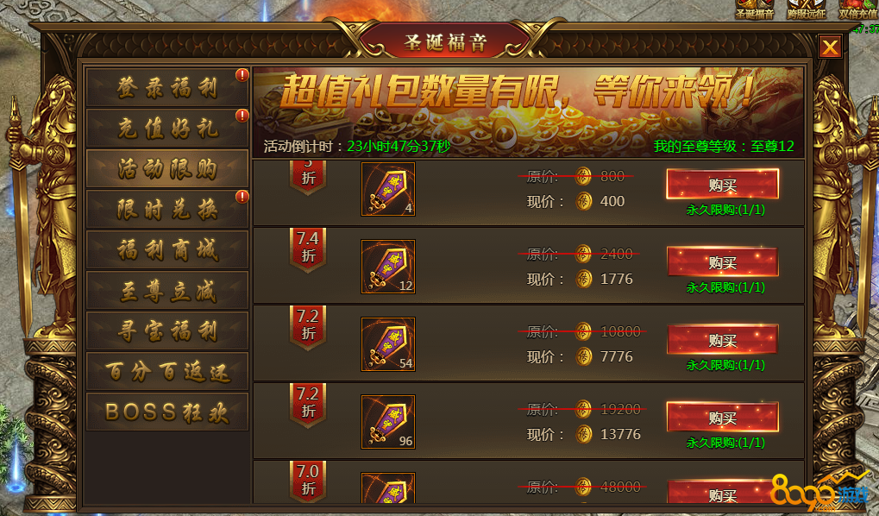Screen dimensions: 879x516
Task: Click 购买 for the 7776 price item
Action: tap(722, 339)
